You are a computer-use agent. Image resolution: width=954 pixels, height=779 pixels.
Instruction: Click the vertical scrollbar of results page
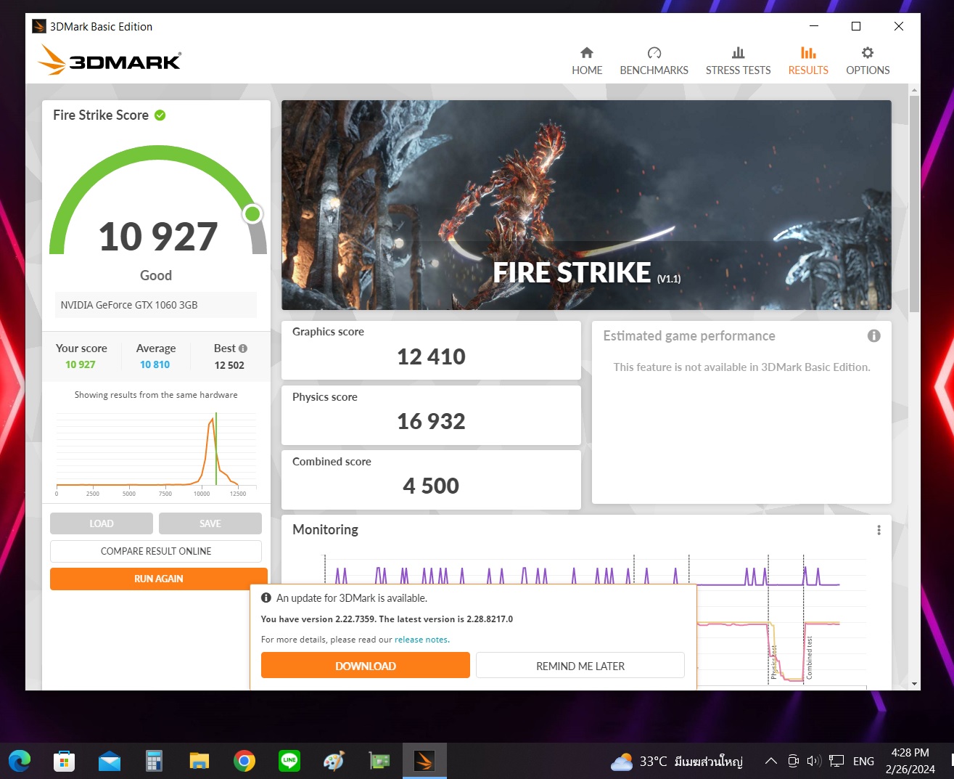[x=914, y=203]
